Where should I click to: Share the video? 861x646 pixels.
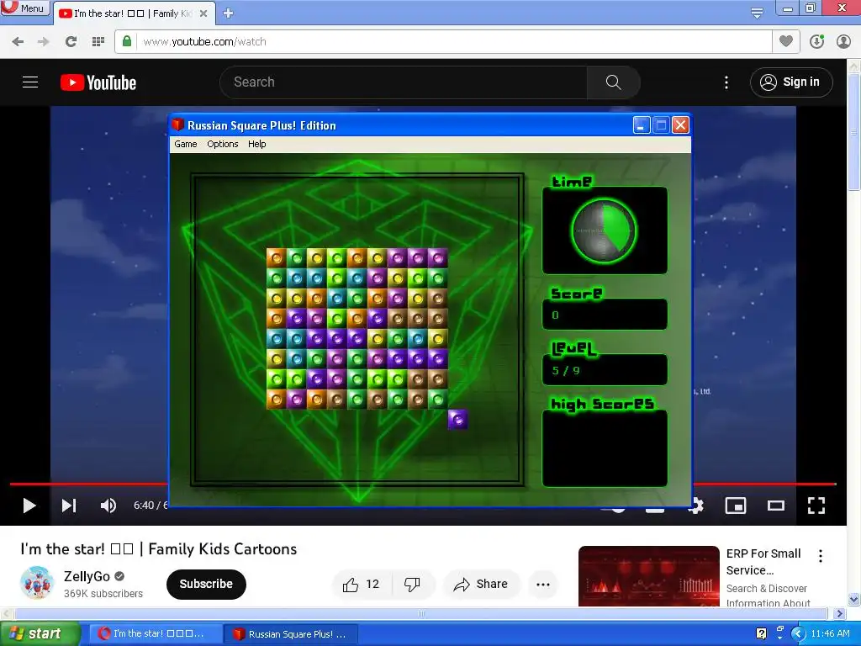pos(482,584)
